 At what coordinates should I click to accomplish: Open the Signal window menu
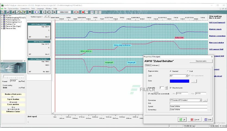pos(13,9)
